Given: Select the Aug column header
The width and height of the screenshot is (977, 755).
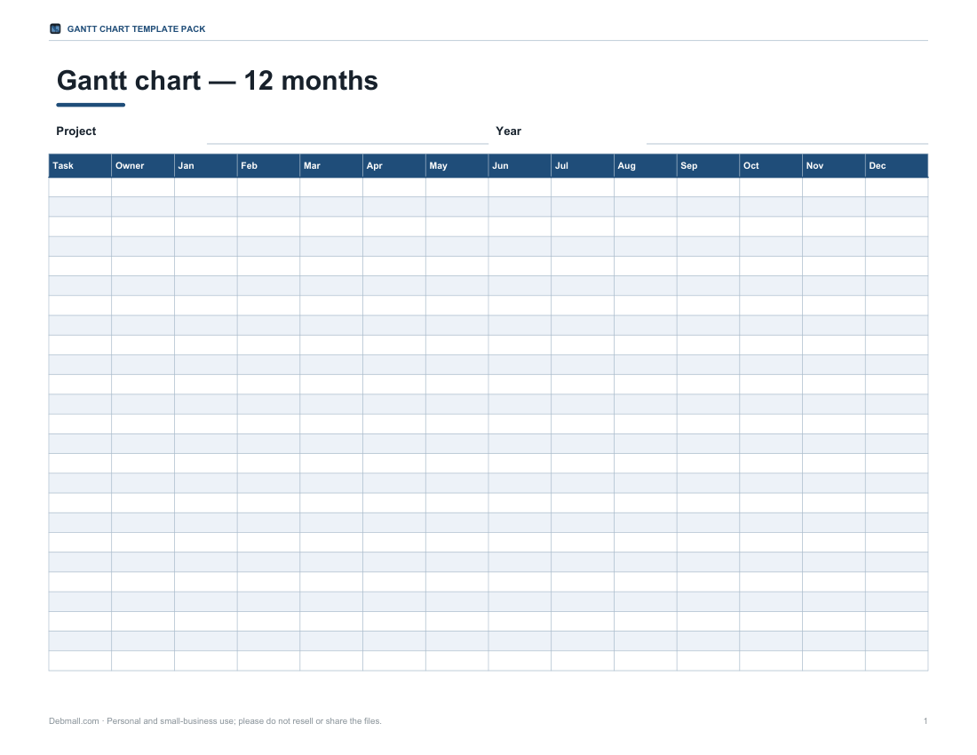Looking at the screenshot, I should [646, 166].
